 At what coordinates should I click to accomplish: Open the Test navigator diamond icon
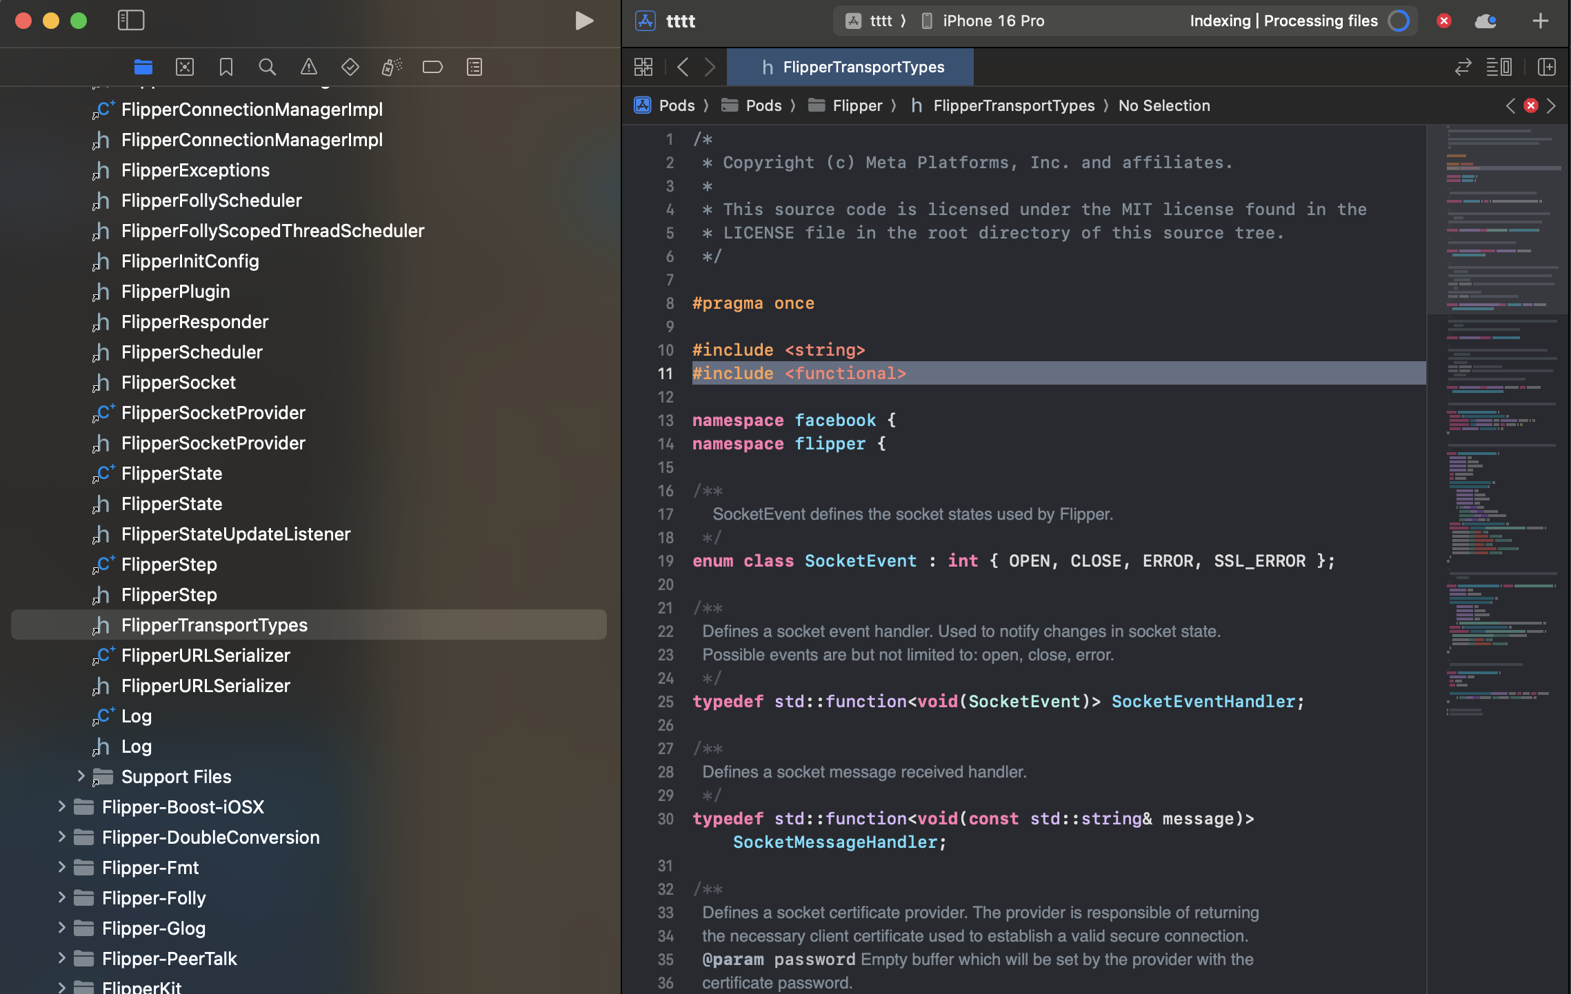(x=350, y=67)
